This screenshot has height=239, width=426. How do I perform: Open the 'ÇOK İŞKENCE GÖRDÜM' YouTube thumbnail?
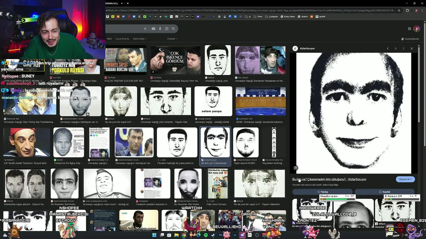click(x=175, y=60)
